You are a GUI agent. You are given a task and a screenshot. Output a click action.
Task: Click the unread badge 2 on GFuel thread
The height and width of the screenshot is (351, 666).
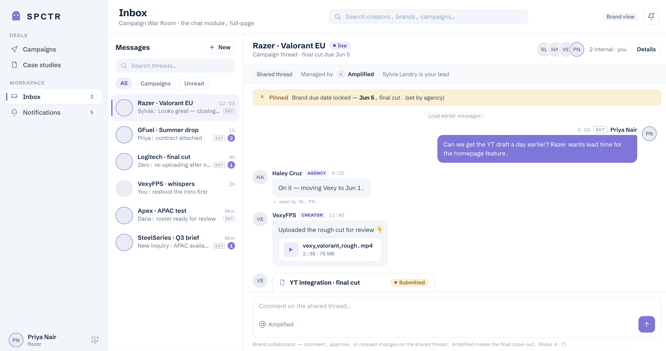tap(231, 138)
